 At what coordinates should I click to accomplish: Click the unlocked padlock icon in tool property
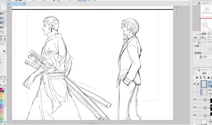click(x=4, y=51)
